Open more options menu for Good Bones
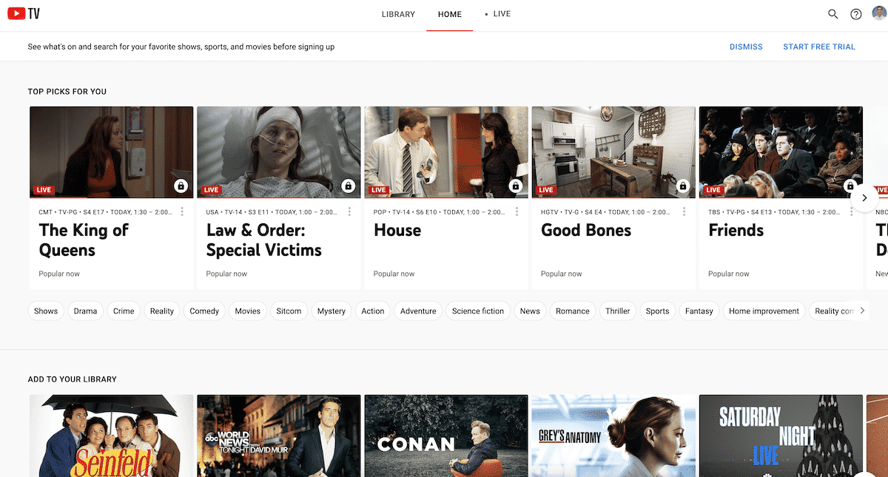This screenshot has width=888, height=477. (684, 212)
